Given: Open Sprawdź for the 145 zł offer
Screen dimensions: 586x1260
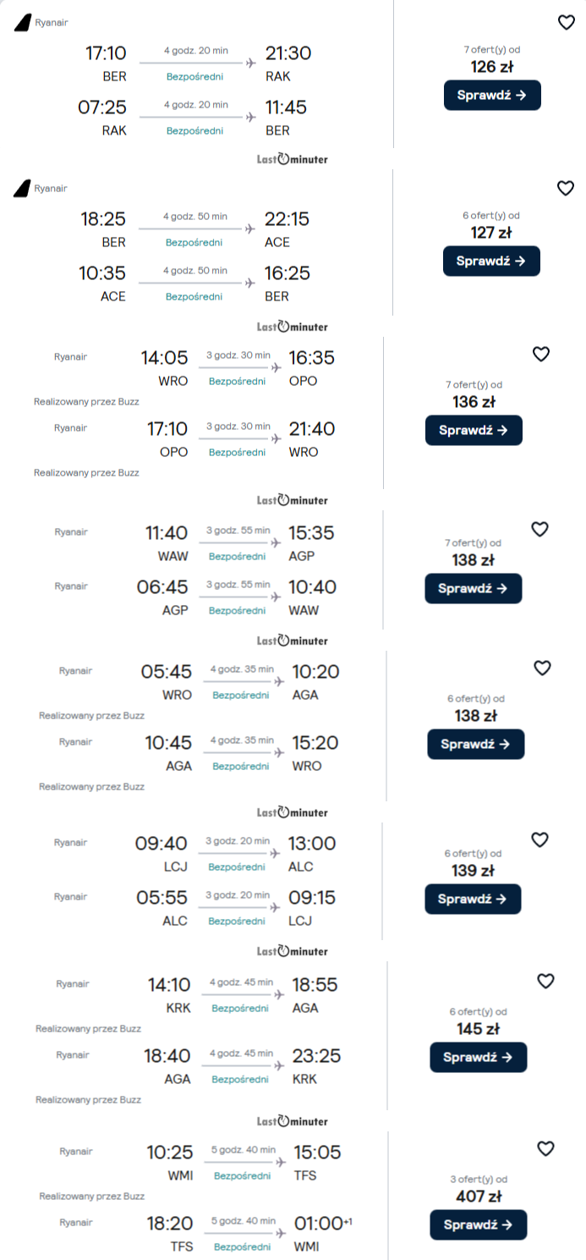Looking at the screenshot, I should [478, 1058].
